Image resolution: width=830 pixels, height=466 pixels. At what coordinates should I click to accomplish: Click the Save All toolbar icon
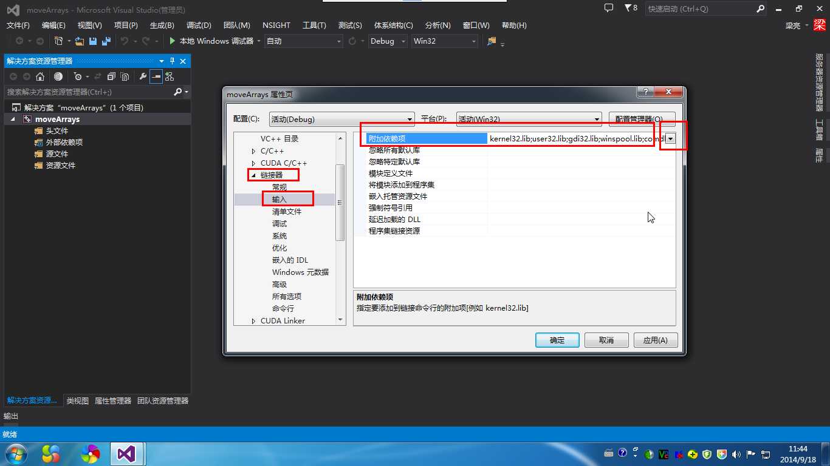click(106, 41)
